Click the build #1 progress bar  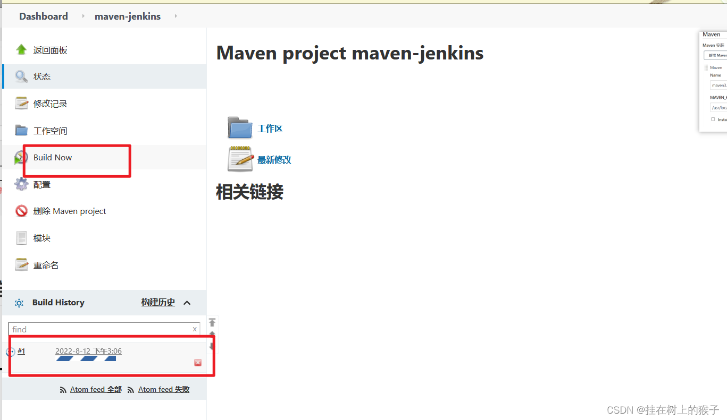(86, 359)
